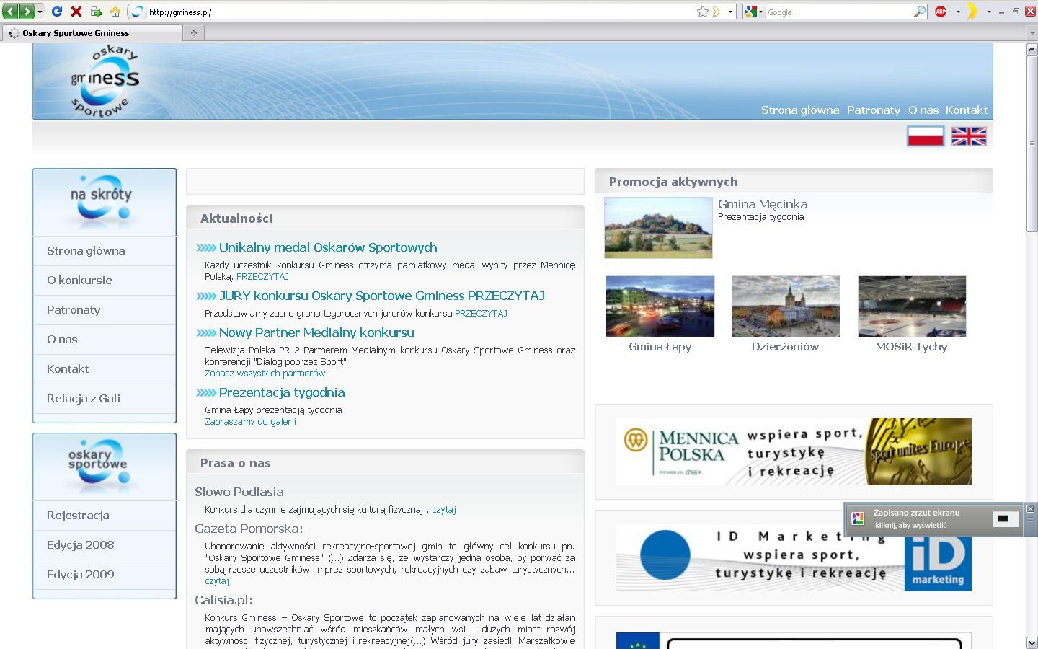
Task: Click the Zobacz wszystkich partnerów link
Action: (265, 374)
